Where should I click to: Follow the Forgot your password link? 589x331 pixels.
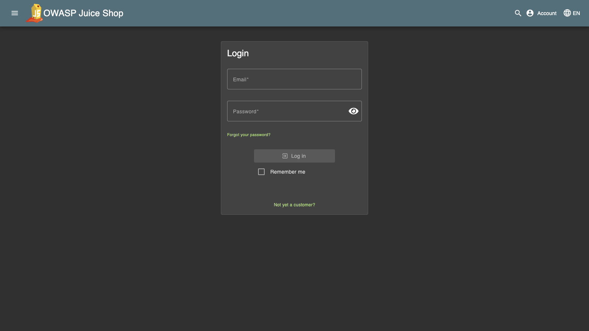point(248,135)
